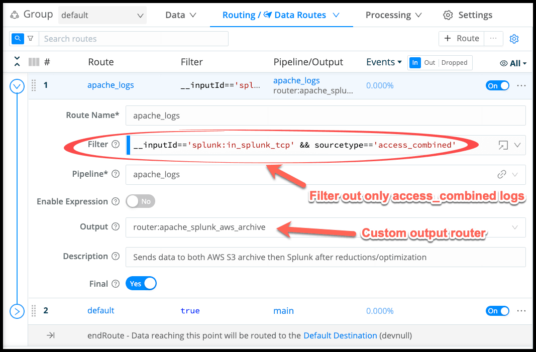
Task: Click the column layout icon in header
Action: [x=34, y=62]
